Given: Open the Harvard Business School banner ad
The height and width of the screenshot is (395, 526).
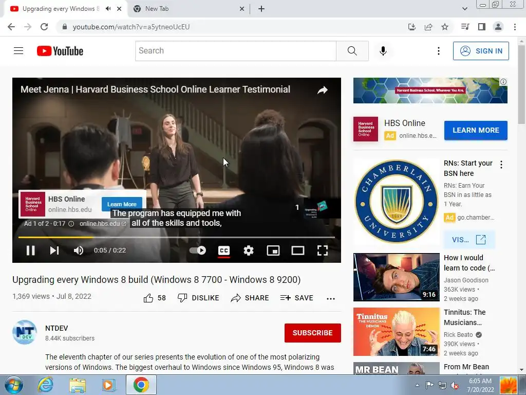Looking at the screenshot, I should [x=430, y=91].
